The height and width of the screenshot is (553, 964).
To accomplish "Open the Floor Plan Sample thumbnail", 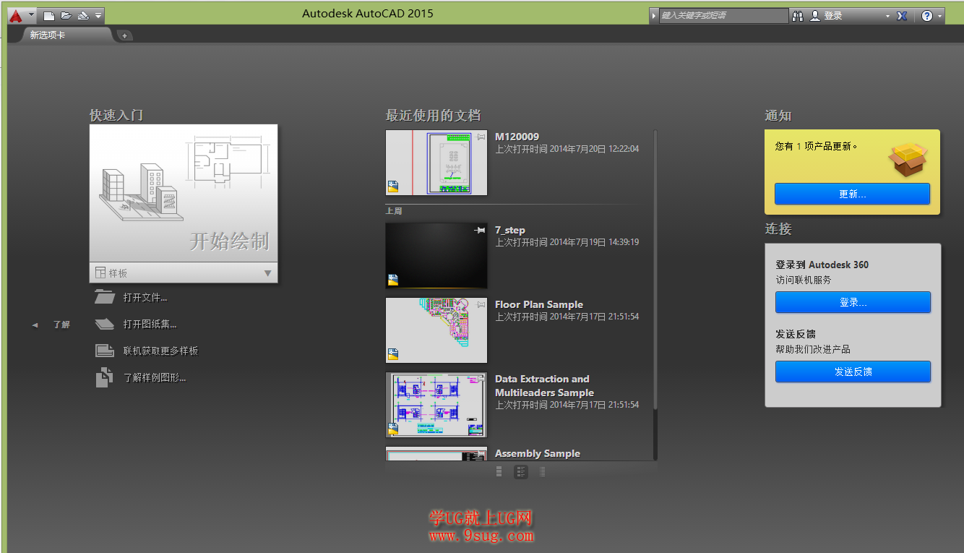I will [x=436, y=330].
